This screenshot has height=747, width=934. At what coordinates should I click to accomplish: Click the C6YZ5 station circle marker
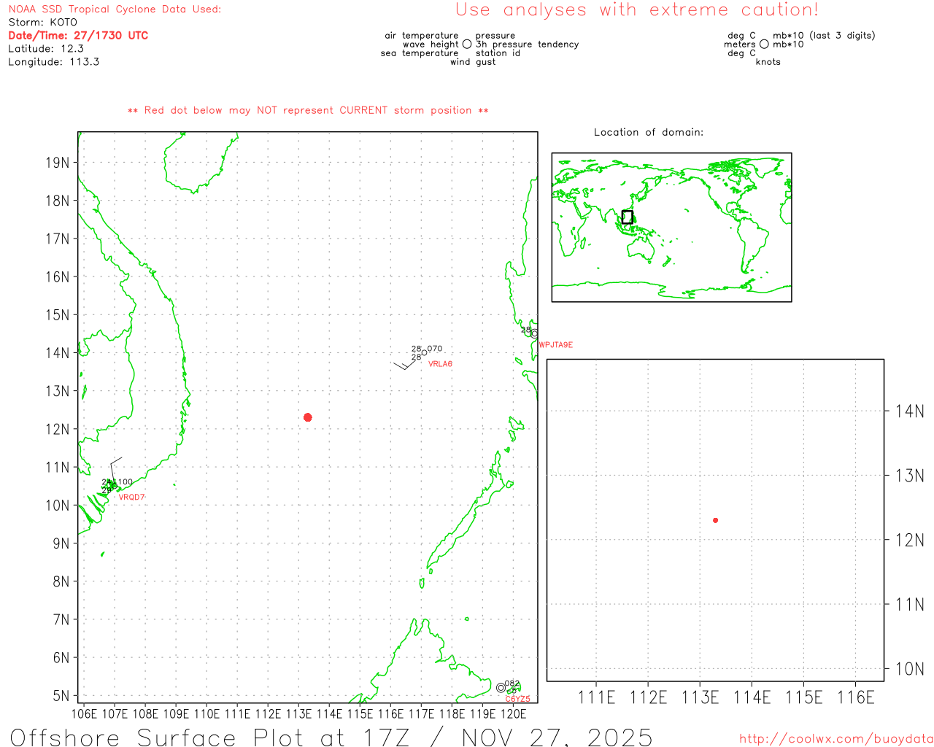tap(501, 688)
